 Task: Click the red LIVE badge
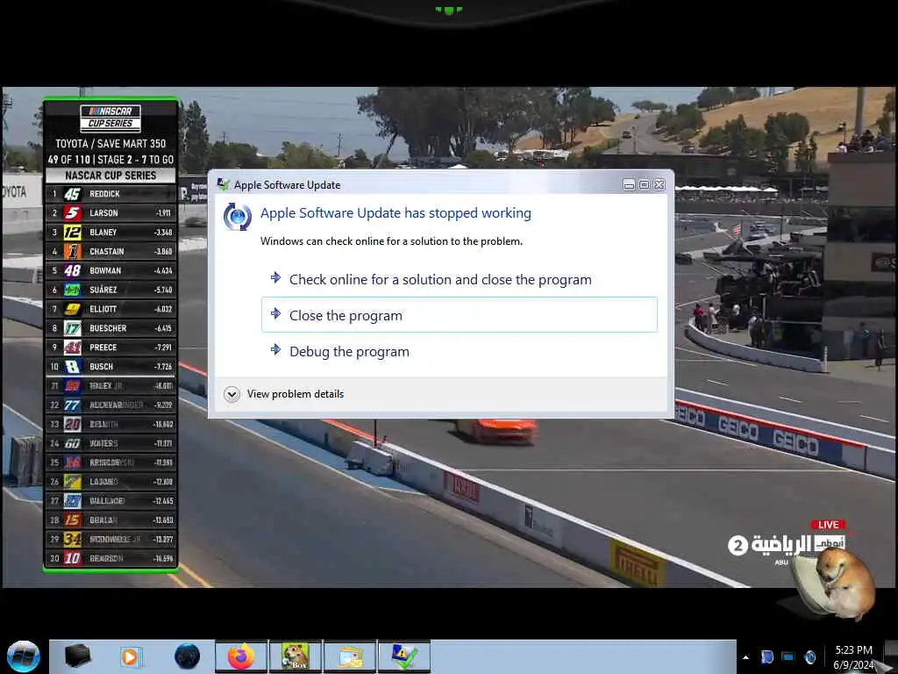(828, 525)
